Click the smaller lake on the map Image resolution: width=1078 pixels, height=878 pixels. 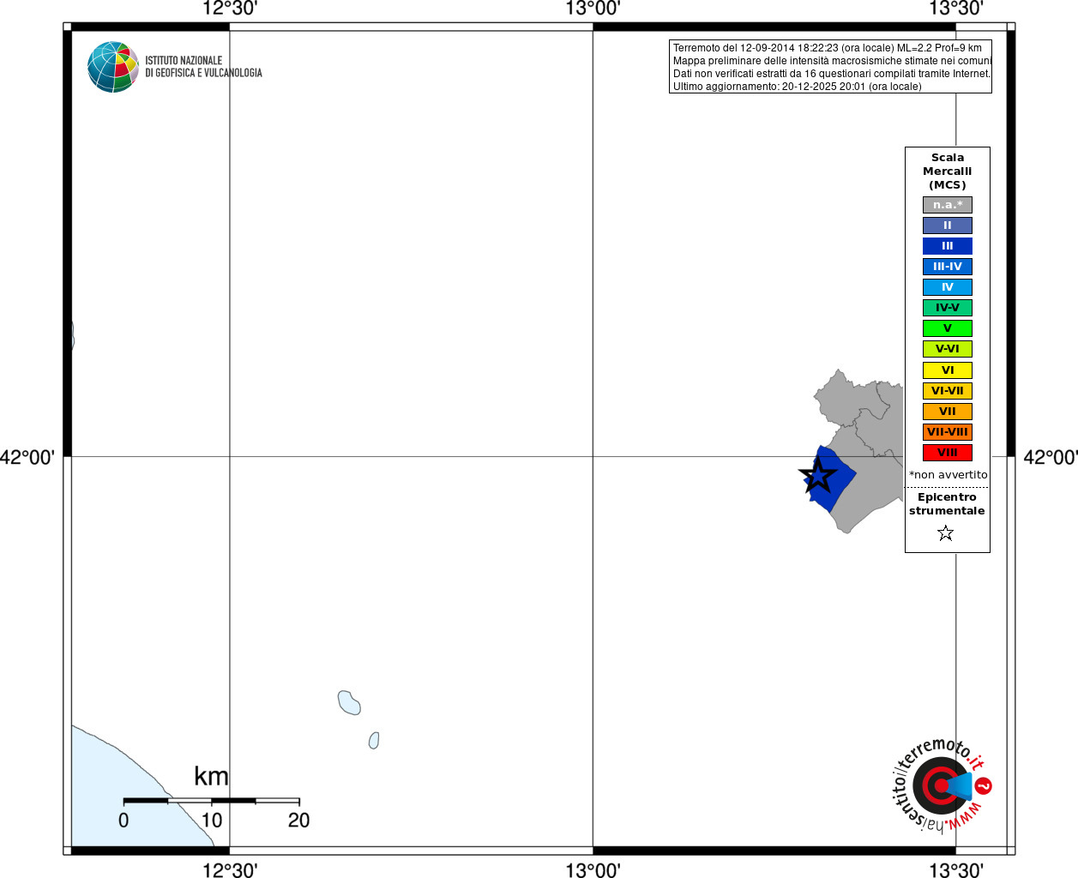pos(374,741)
